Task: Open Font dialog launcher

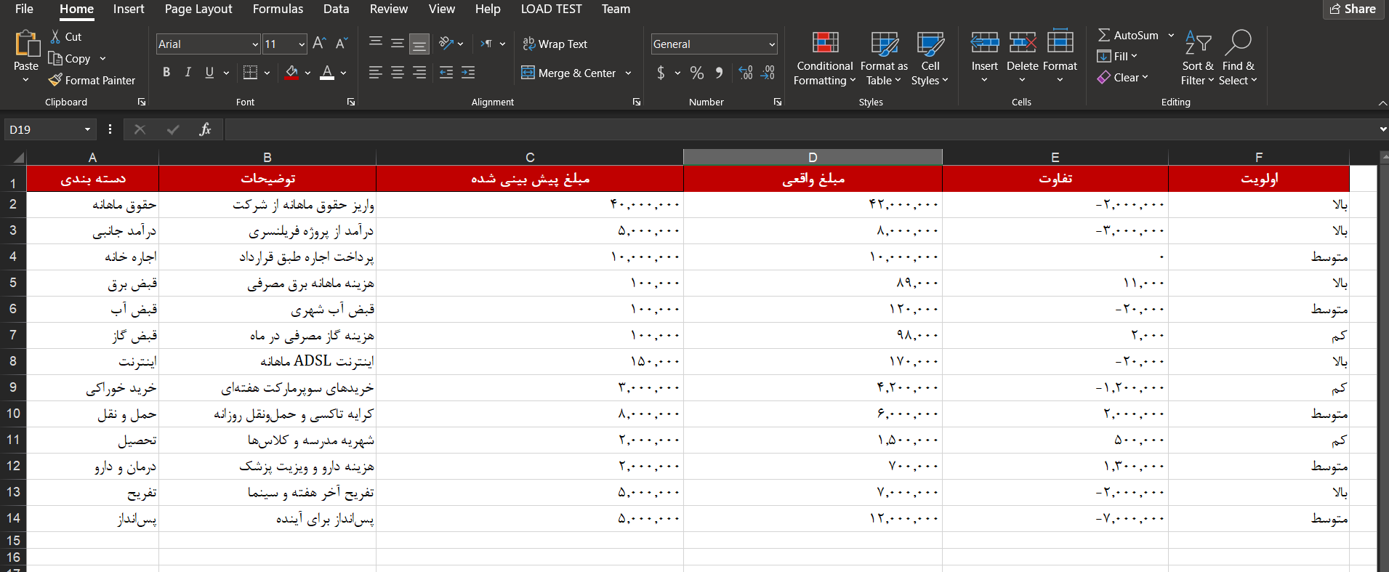Action: pyautogui.click(x=351, y=102)
